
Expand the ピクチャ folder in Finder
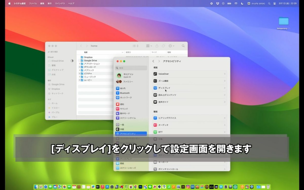79,73
